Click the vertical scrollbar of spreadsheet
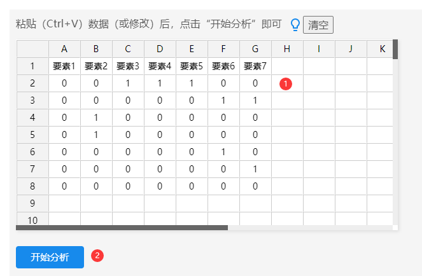Viewport: 422px width, 276px height. (395, 50)
